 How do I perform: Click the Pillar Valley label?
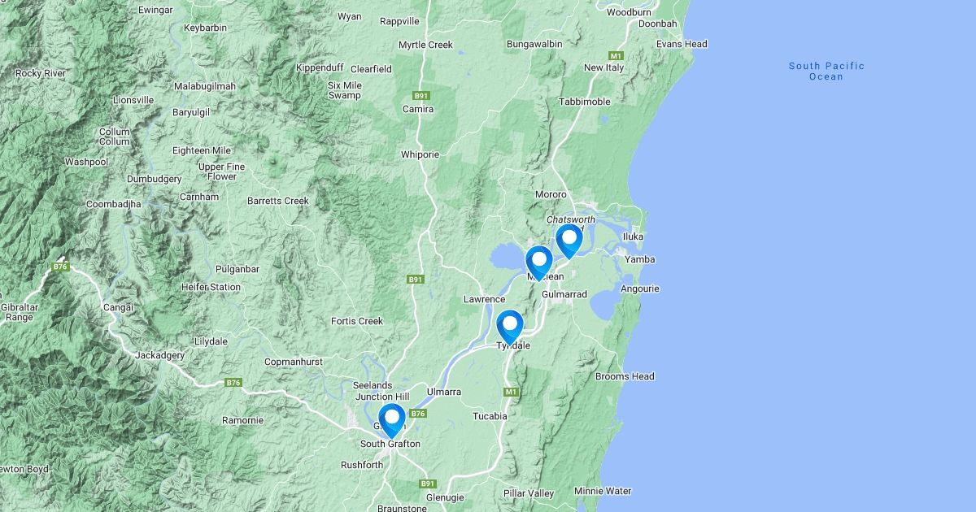point(529,493)
